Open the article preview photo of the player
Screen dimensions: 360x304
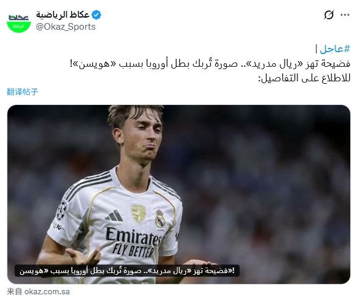179,194
